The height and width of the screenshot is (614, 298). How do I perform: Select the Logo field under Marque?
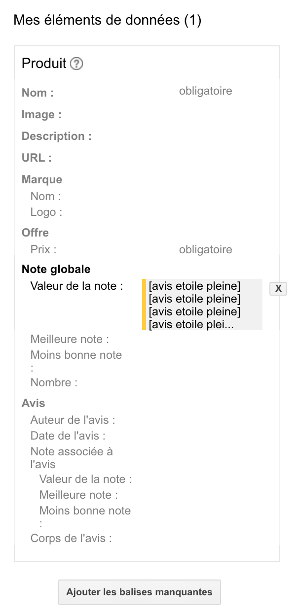[x=46, y=212]
